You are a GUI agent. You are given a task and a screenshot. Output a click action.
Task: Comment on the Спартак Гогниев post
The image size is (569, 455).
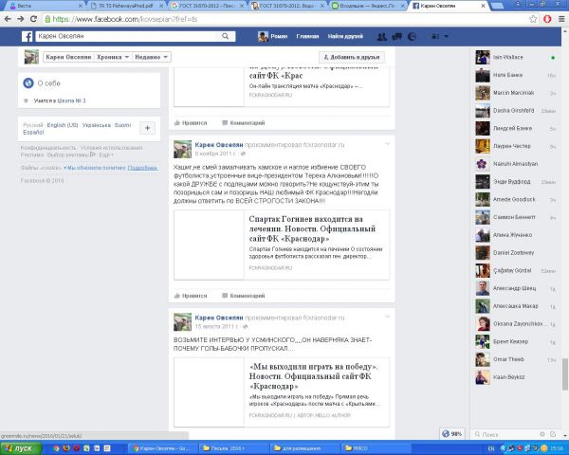coord(244,296)
